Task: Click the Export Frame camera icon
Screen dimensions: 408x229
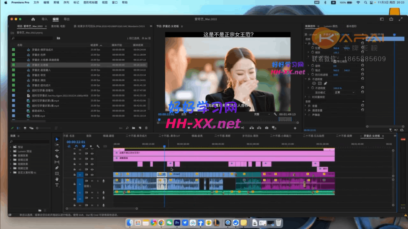Action: tap(267, 128)
